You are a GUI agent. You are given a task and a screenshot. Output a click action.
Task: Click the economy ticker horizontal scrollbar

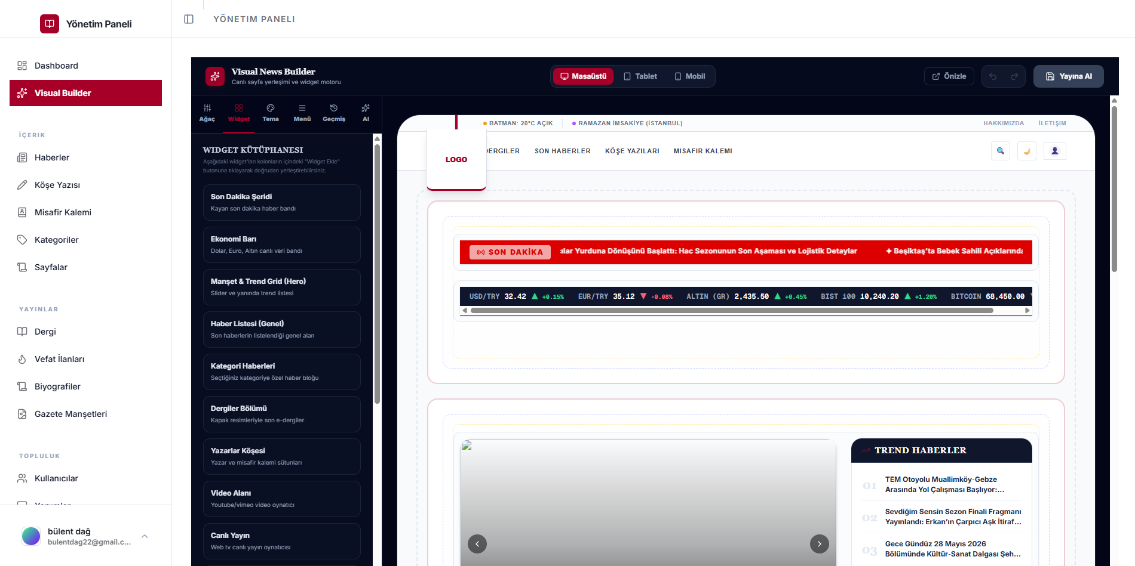coord(732,310)
